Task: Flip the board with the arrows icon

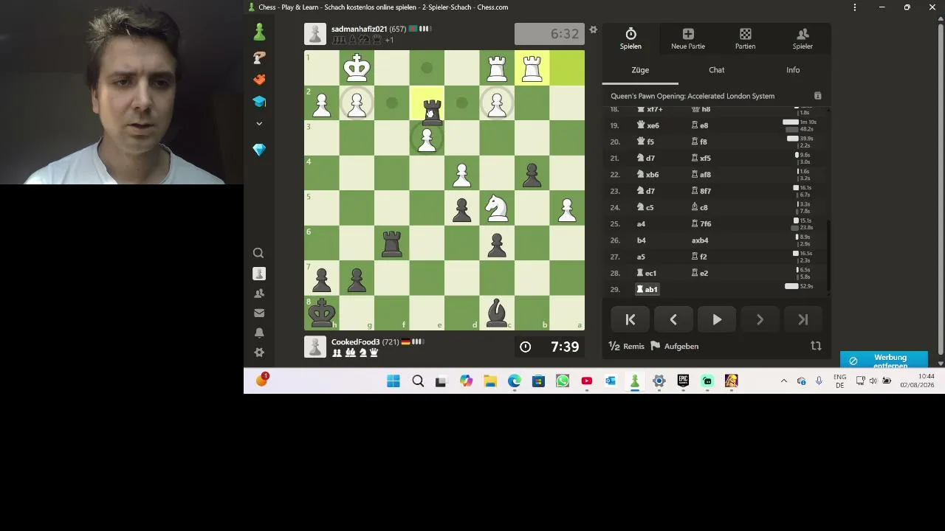Action: tap(816, 346)
